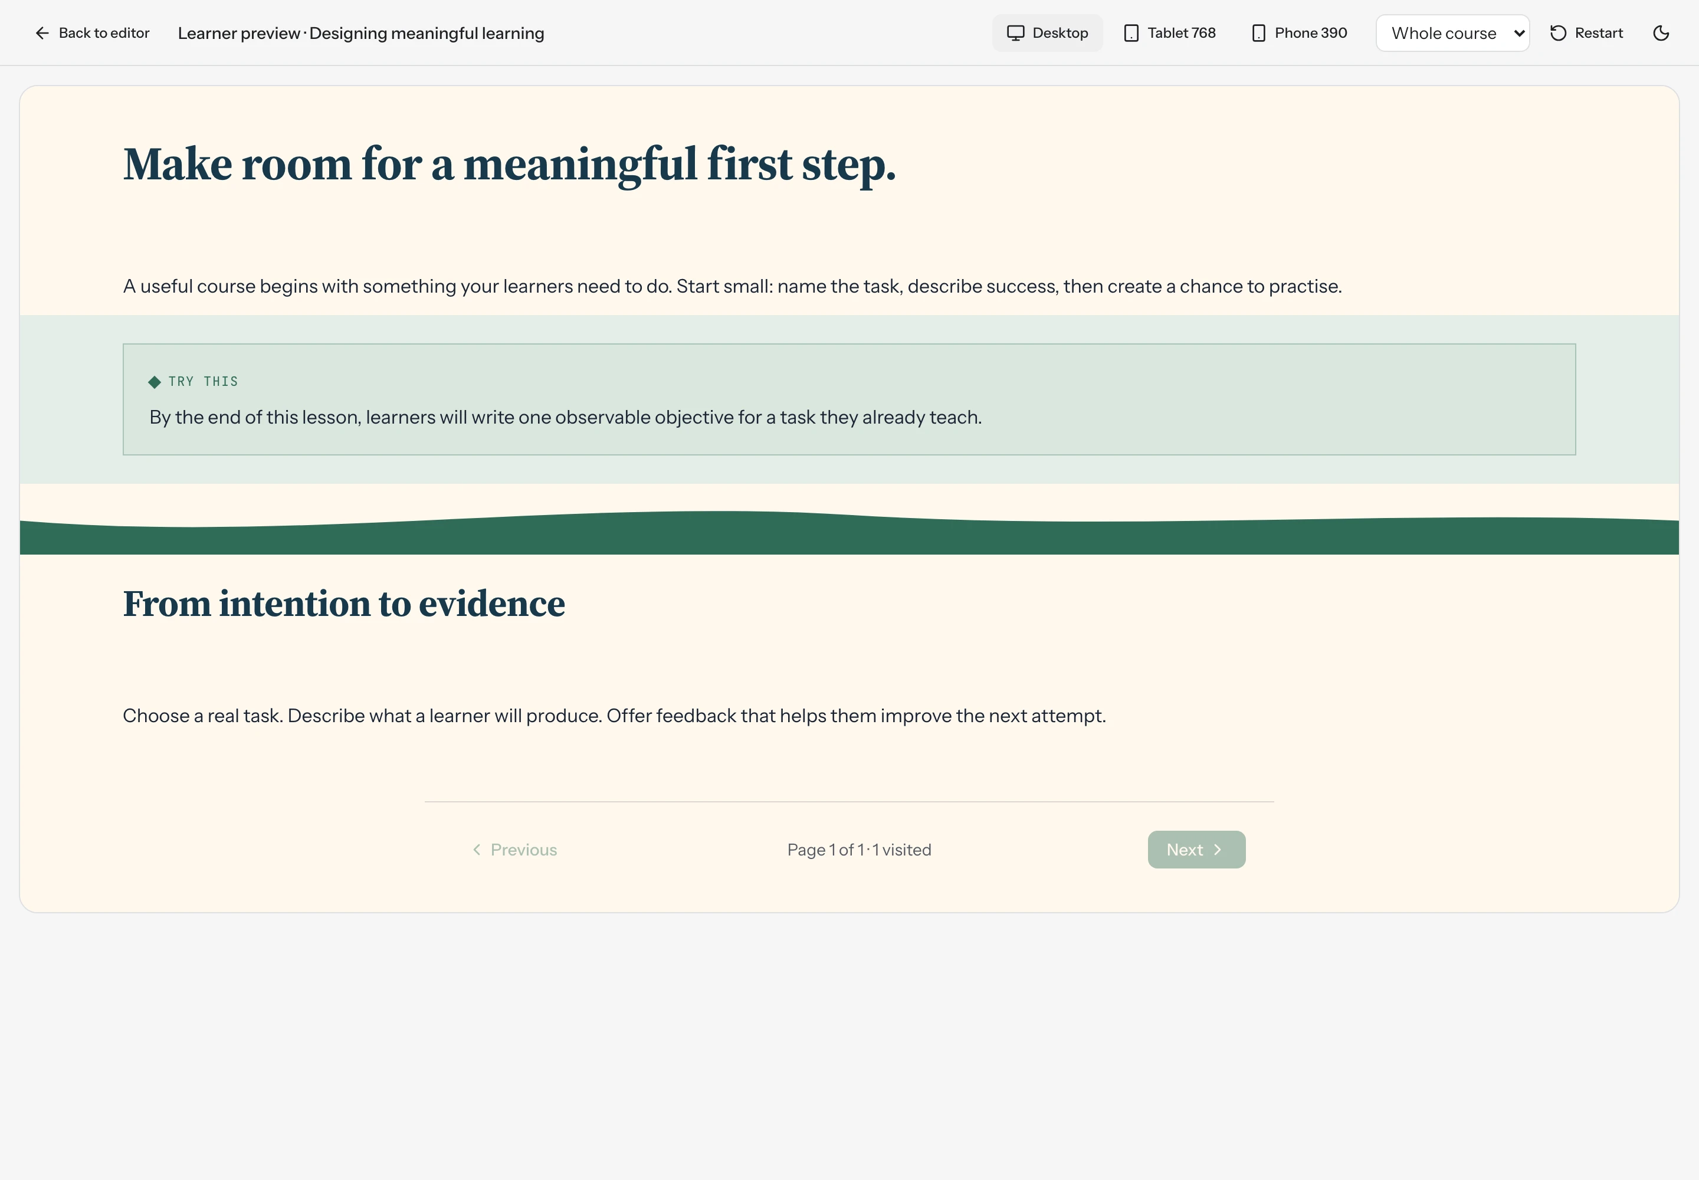The width and height of the screenshot is (1699, 1180).
Task: Click the Restart button
Action: click(1586, 33)
